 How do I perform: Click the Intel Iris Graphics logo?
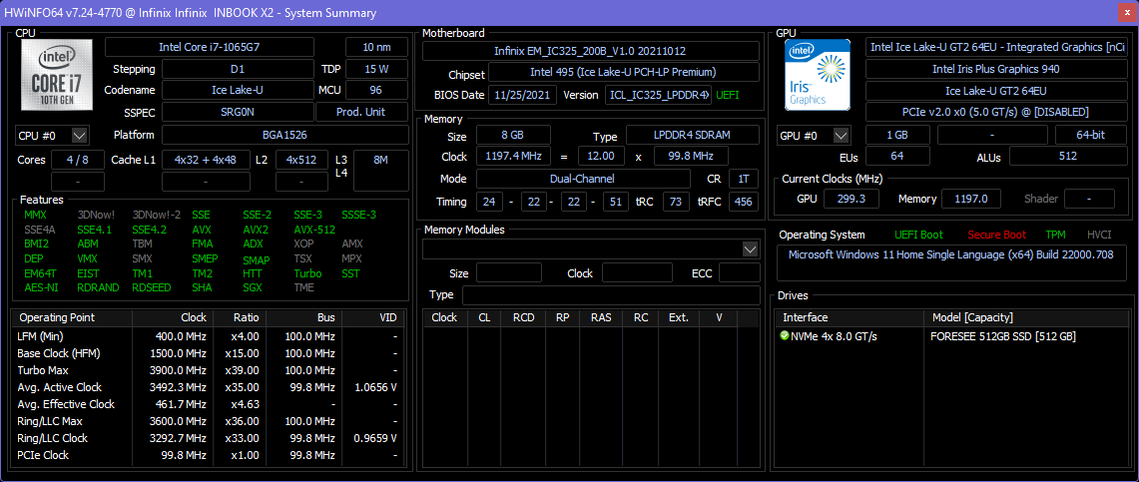coord(818,74)
